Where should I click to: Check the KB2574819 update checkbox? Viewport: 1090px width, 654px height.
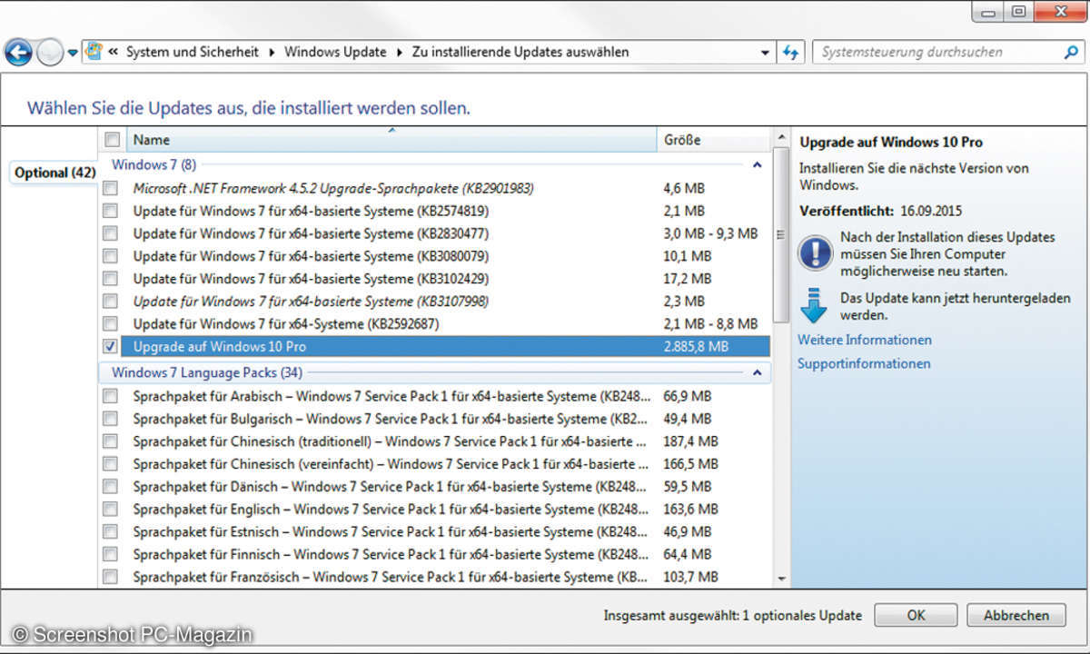[110, 211]
